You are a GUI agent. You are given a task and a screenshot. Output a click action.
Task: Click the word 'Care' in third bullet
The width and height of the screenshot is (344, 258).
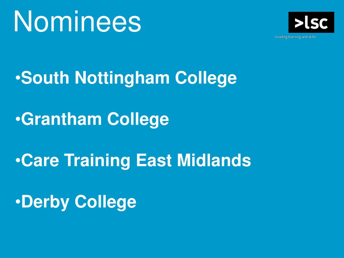pyautogui.click(x=40, y=160)
